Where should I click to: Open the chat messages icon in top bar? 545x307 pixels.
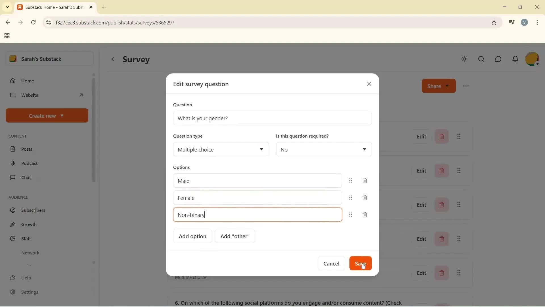(498, 59)
